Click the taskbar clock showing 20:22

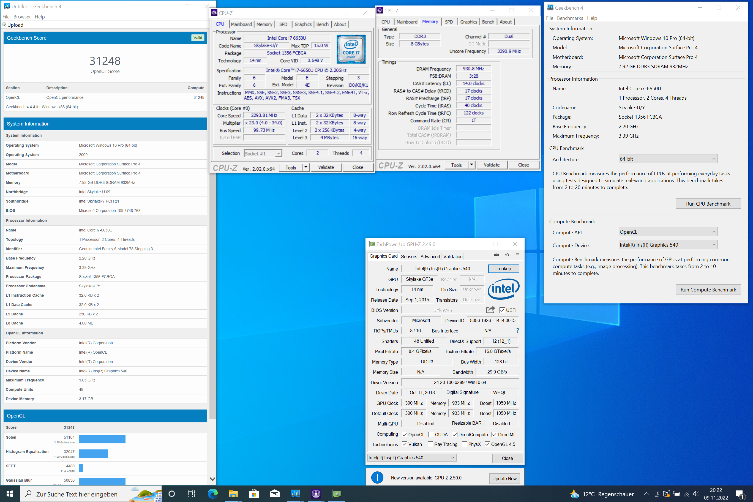pos(716,494)
